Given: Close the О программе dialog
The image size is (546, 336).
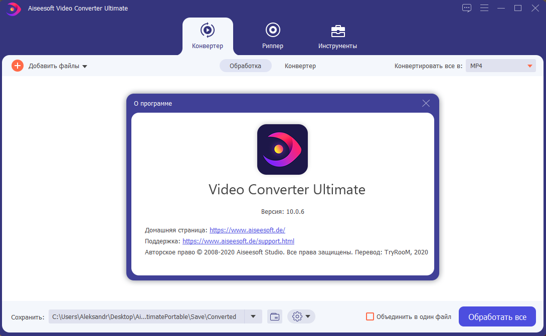Looking at the screenshot, I should coord(426,103).
